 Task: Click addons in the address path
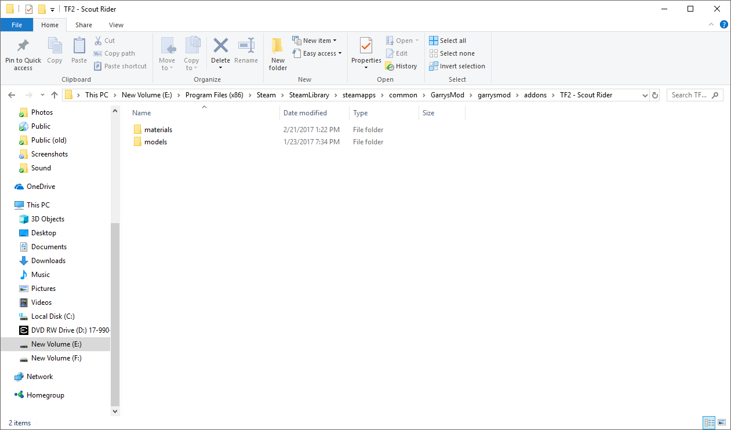point(535,95)
